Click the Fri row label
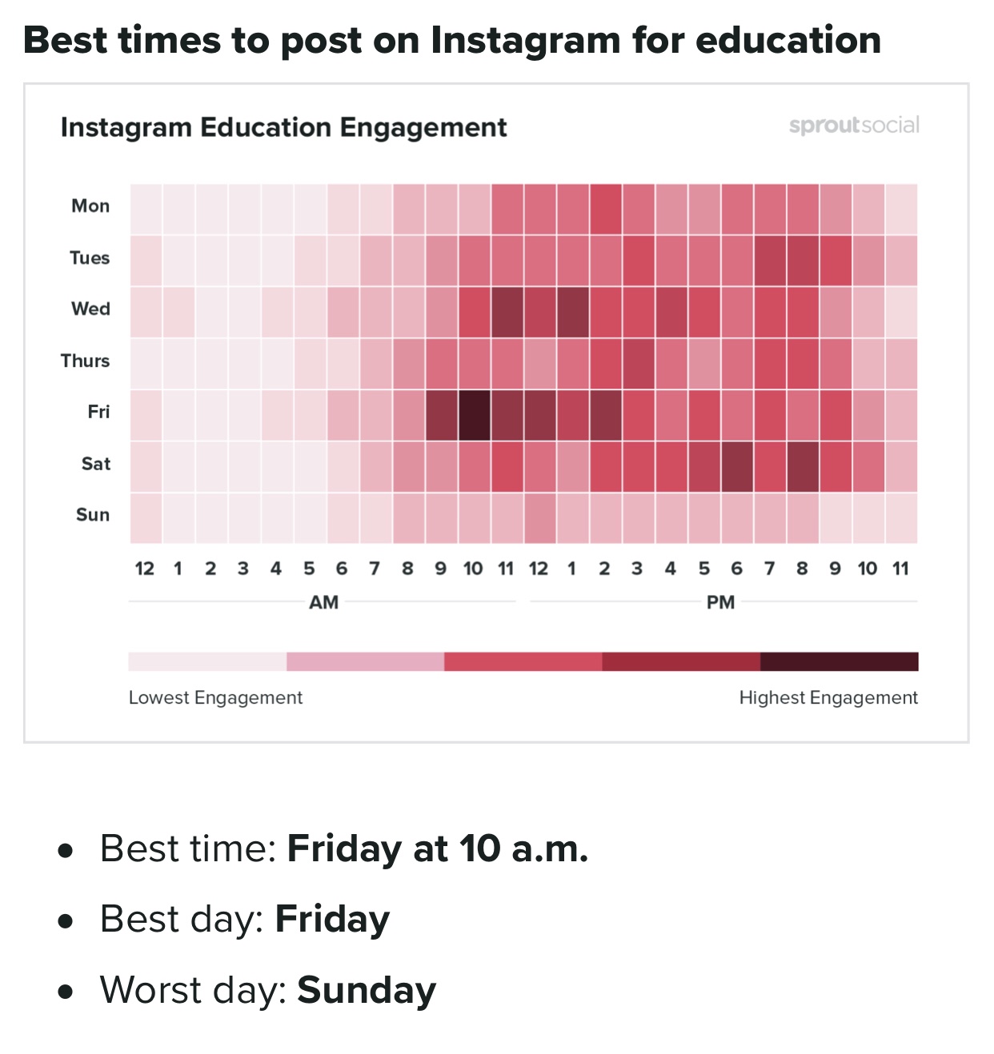Viewport: 994px width, 1054px height. (98, 412)
